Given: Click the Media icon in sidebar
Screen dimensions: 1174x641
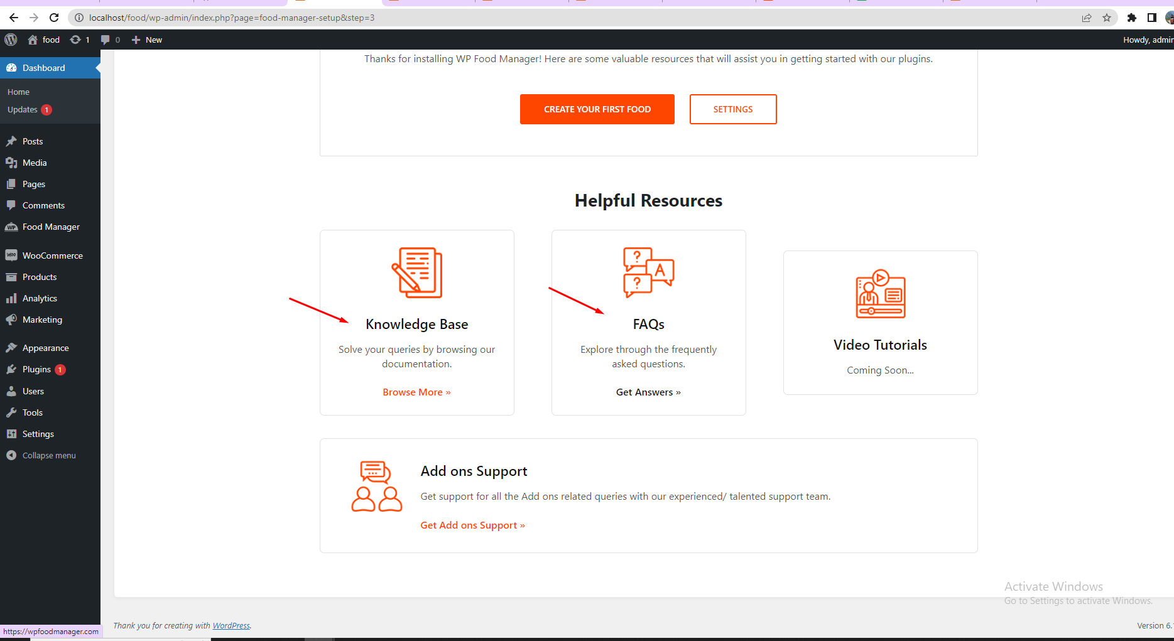Looking at the screenshot, I should click(11, 163).
